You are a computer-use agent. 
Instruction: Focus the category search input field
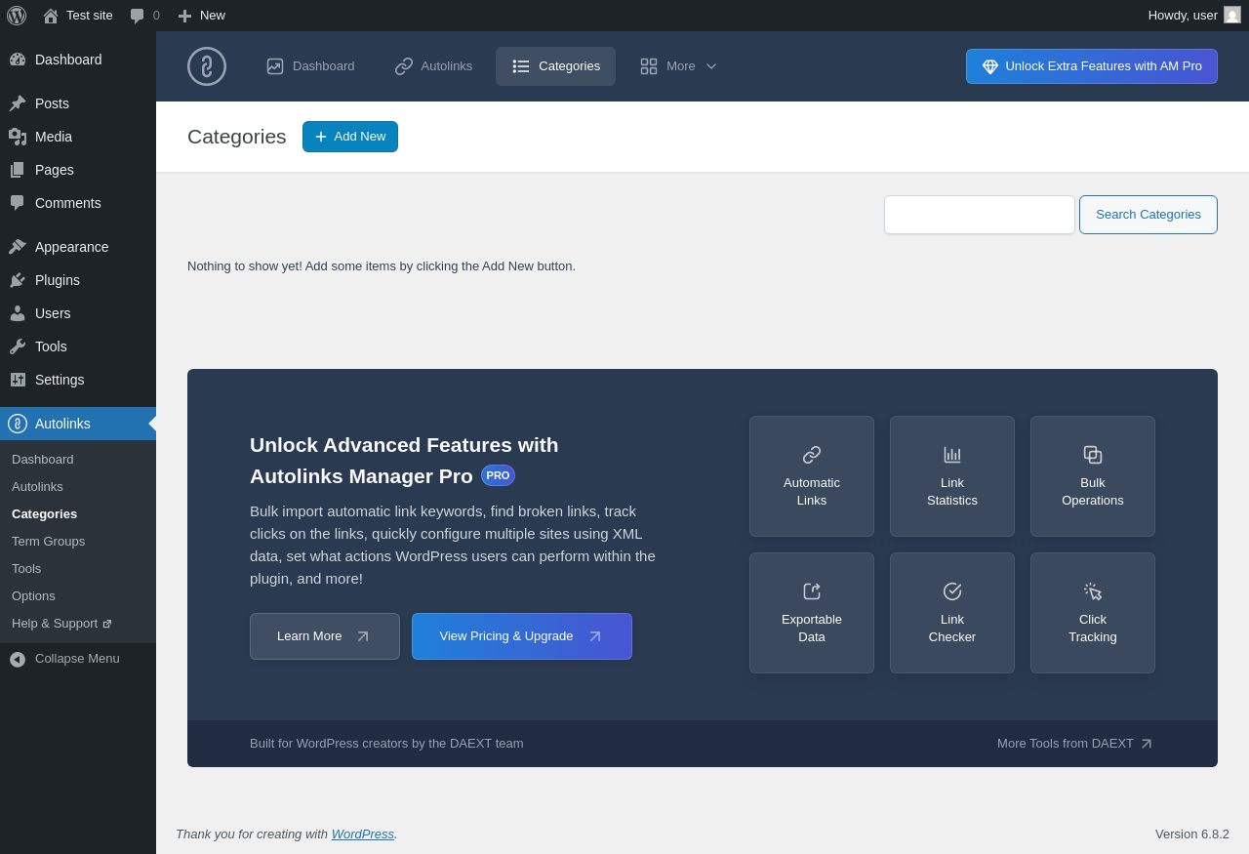coord(980,215)
